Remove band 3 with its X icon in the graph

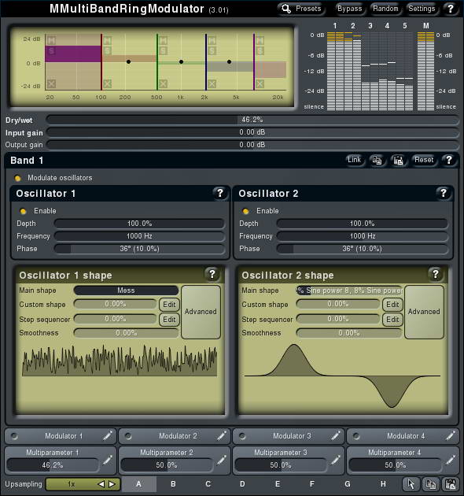point(163,83)
